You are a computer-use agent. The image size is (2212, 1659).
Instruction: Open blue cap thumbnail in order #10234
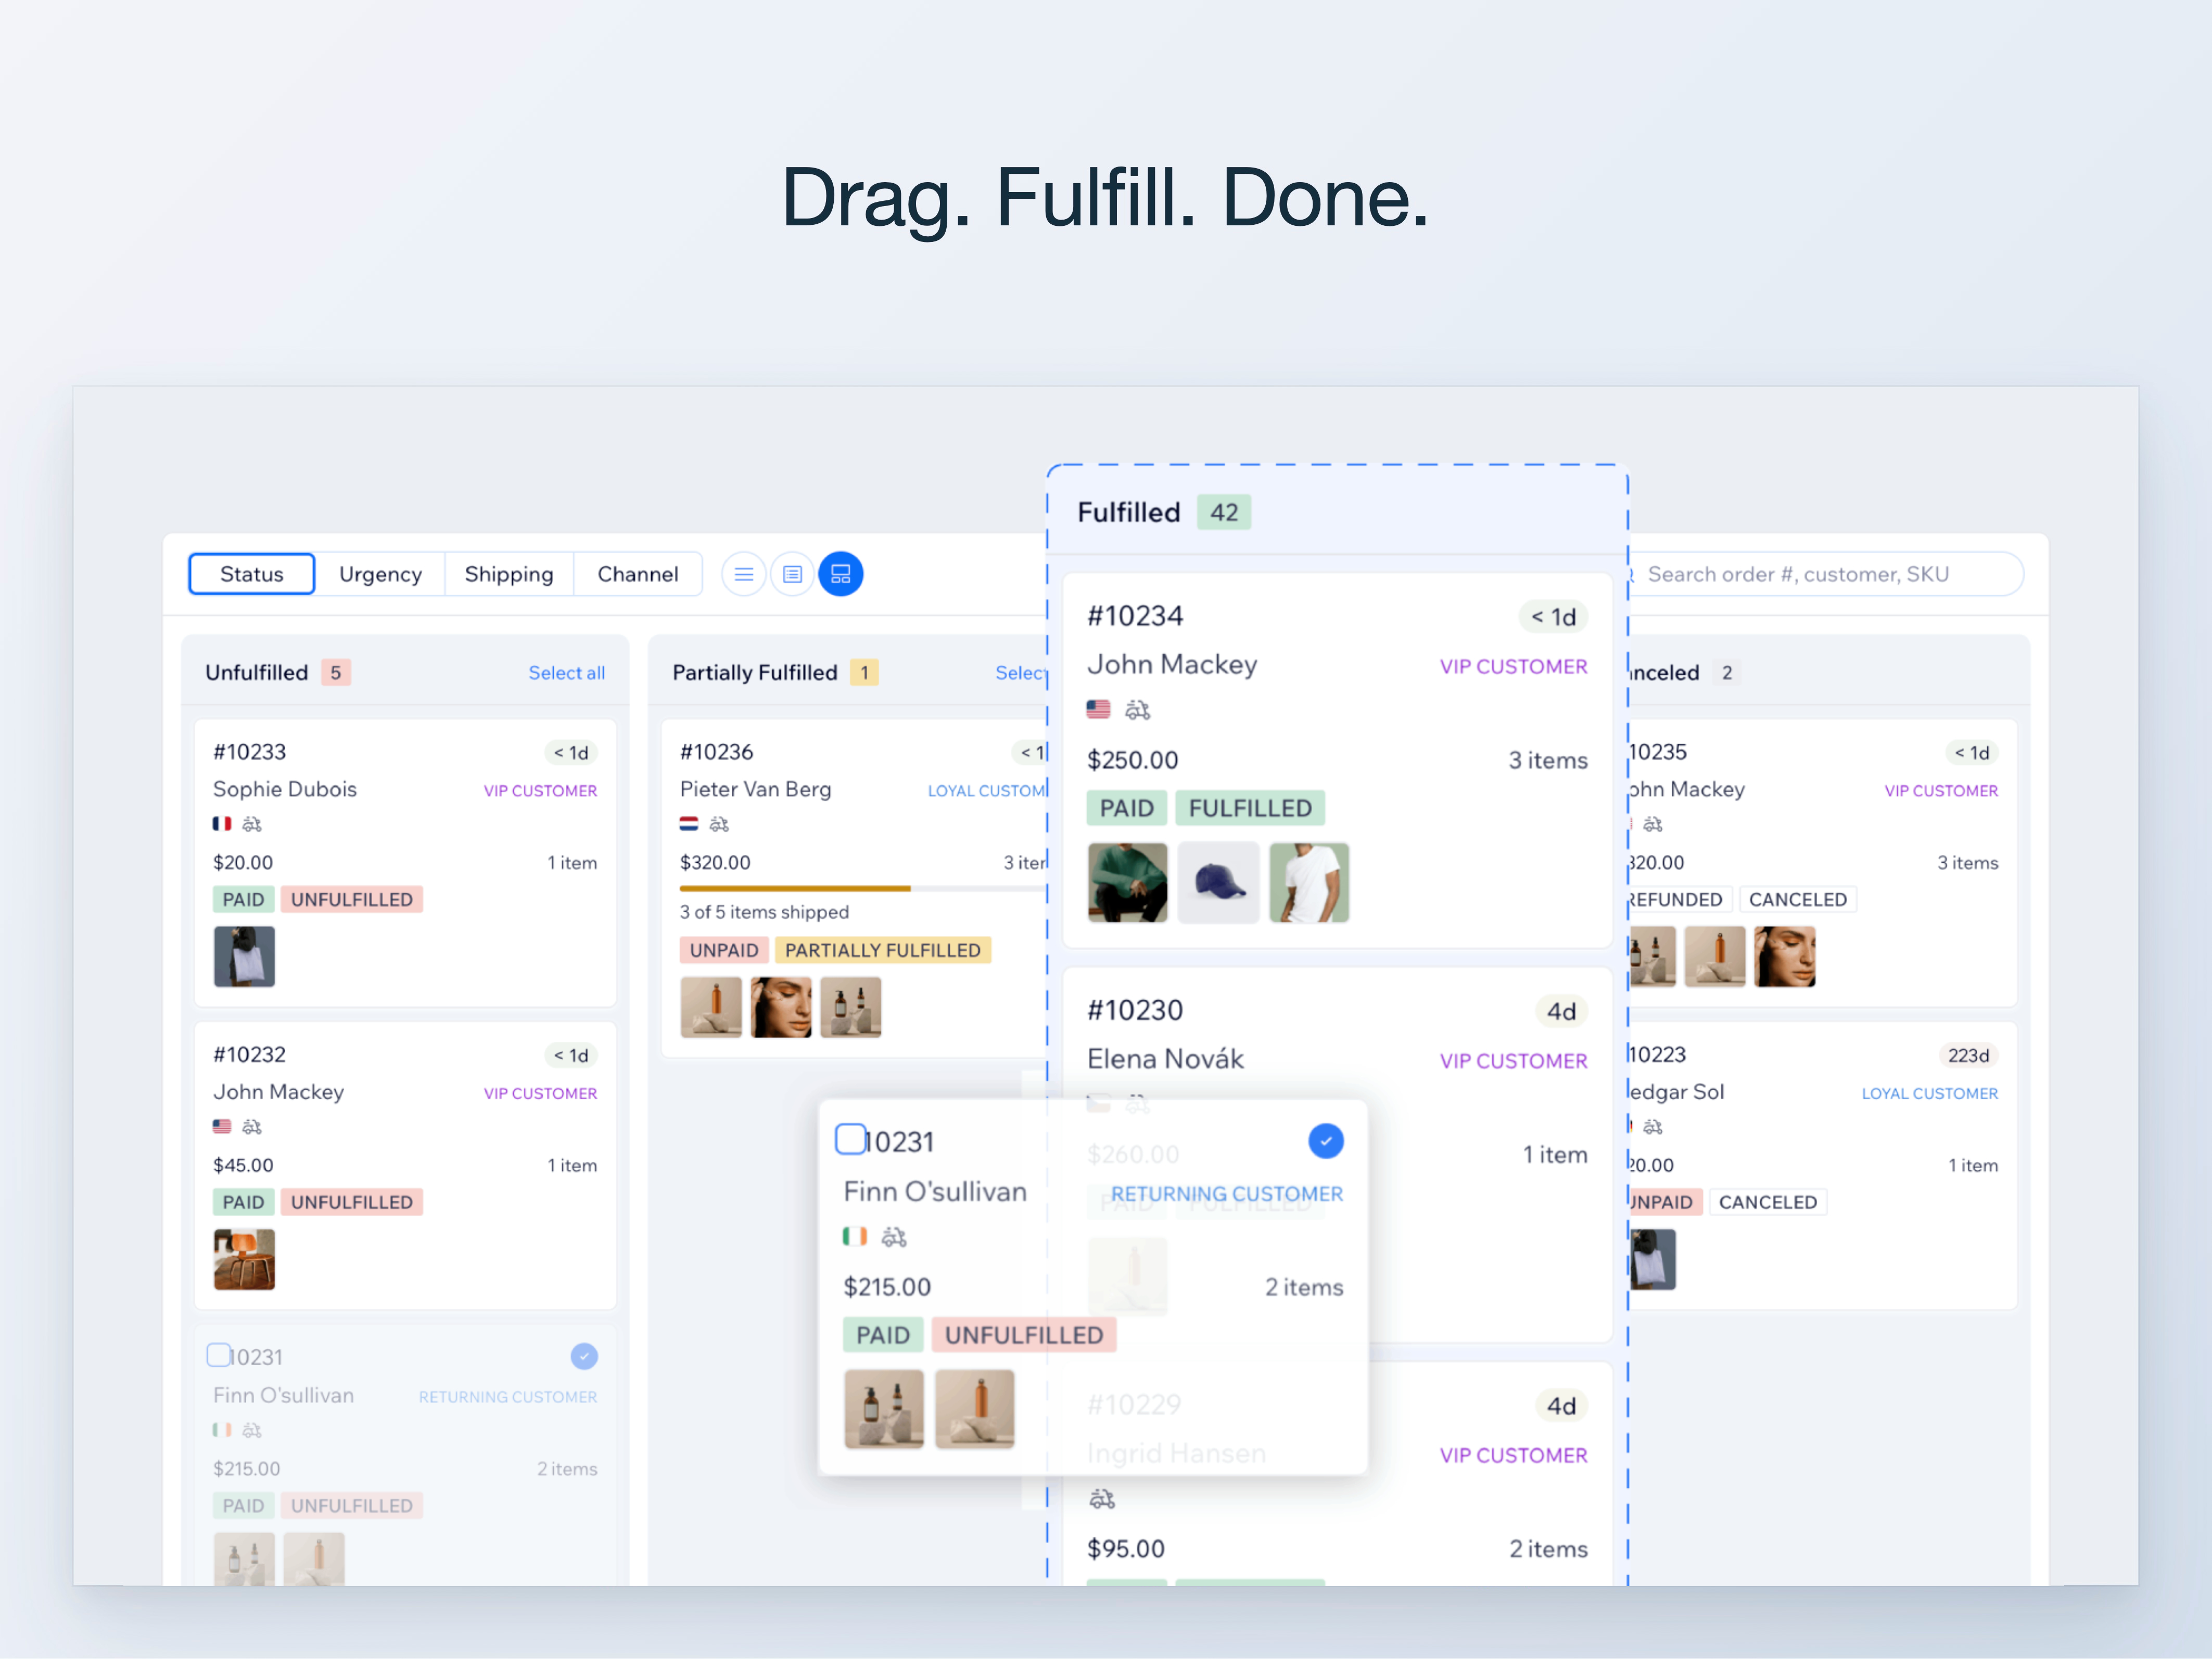tap(1218, 883)
